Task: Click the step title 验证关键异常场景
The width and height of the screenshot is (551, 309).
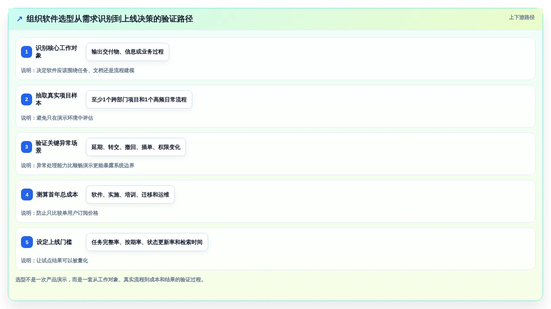Action: [57, 147]
